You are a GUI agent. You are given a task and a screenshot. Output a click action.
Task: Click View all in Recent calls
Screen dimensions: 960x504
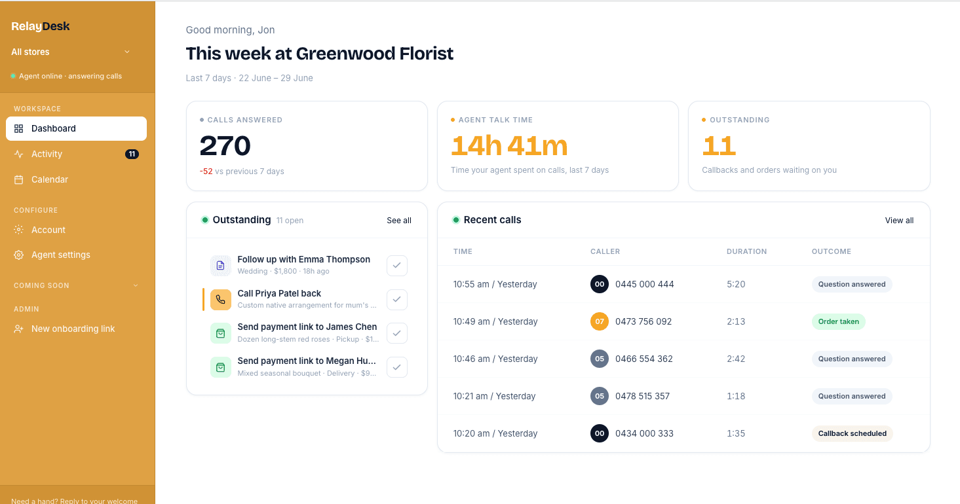(899, 221)
